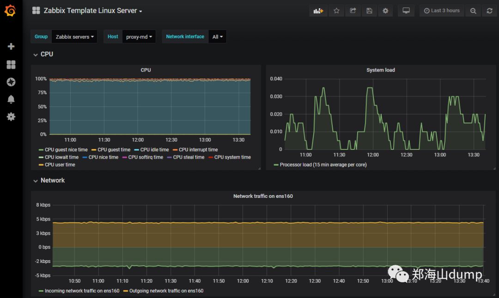Screen dimensions: 499x298
Task: Open the Host proxy-rnd dropdown
Action: pyautogui.click(x=139, y=36)
